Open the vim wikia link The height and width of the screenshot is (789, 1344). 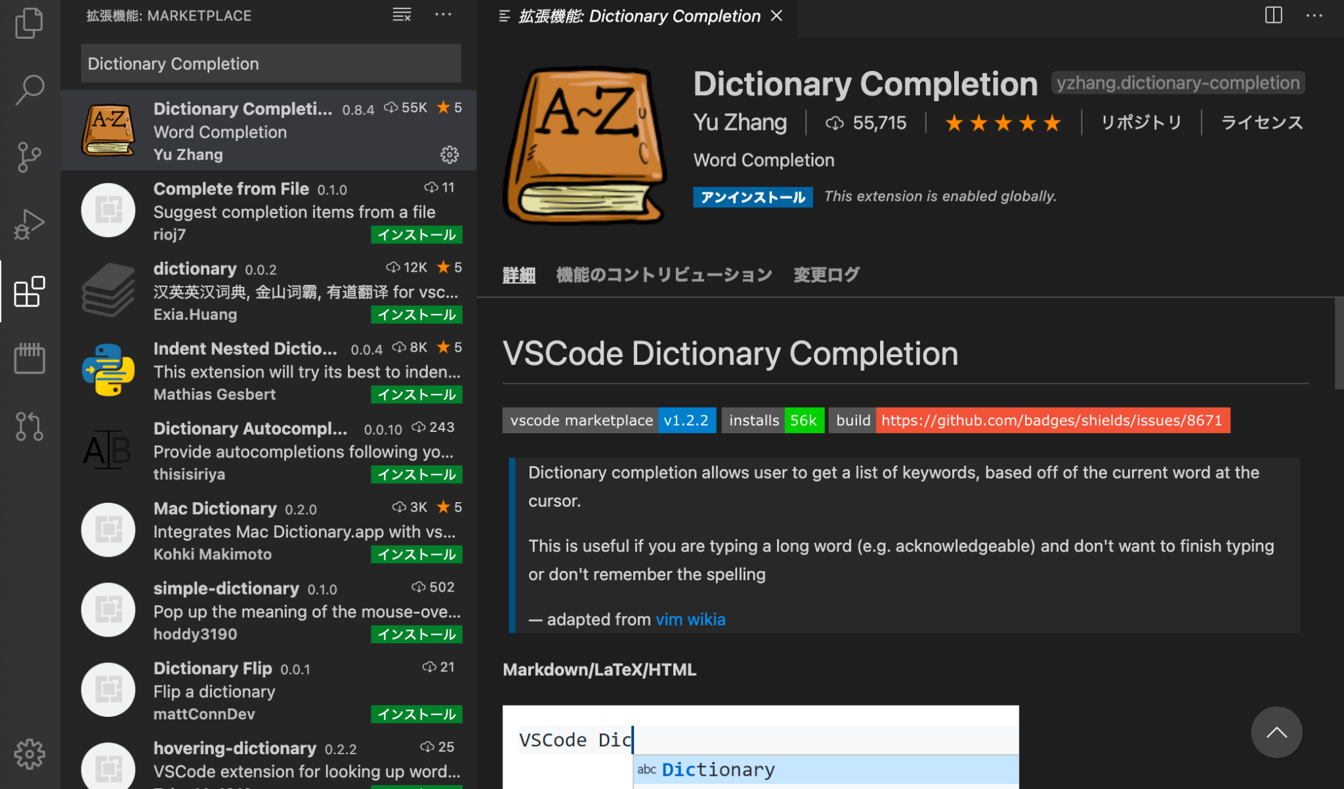pyautogui.click(x=690, y=619)
